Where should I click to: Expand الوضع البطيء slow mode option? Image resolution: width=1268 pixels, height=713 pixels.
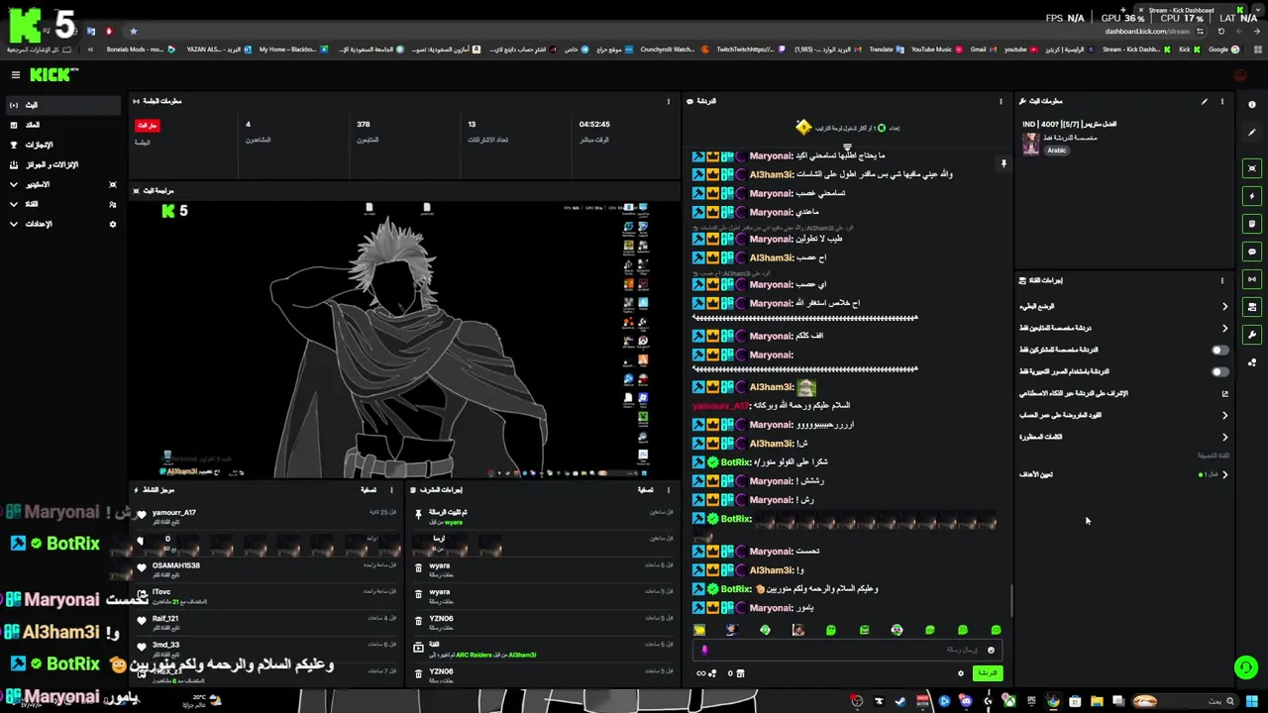coord(1224,306)
